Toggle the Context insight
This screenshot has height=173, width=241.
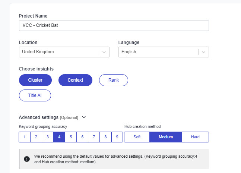pyautogui.click(x=75, y=80)
